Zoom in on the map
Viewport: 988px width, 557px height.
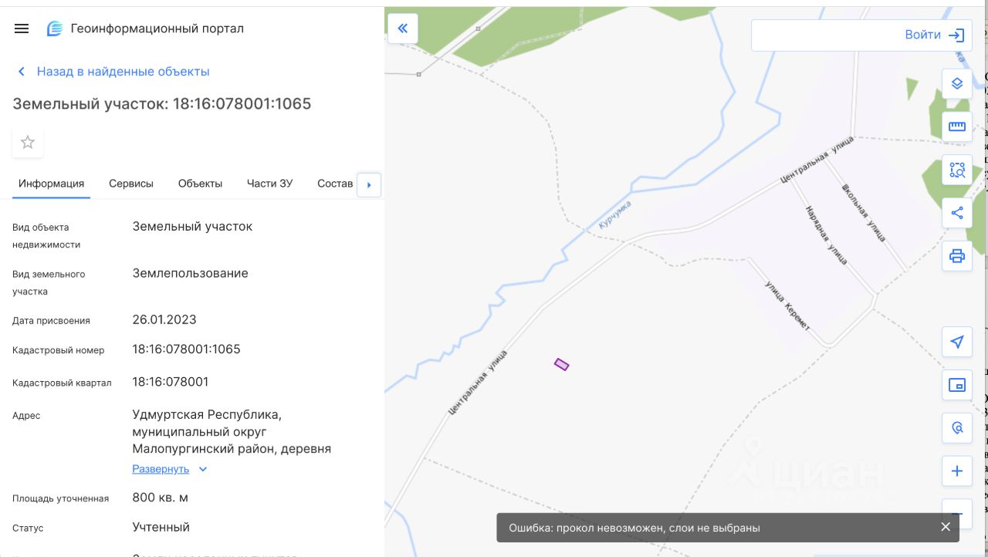(x=957, y=471)
